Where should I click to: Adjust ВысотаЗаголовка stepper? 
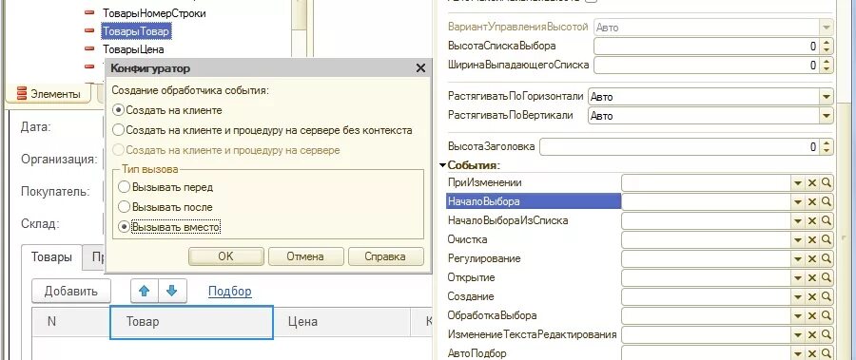827,146
